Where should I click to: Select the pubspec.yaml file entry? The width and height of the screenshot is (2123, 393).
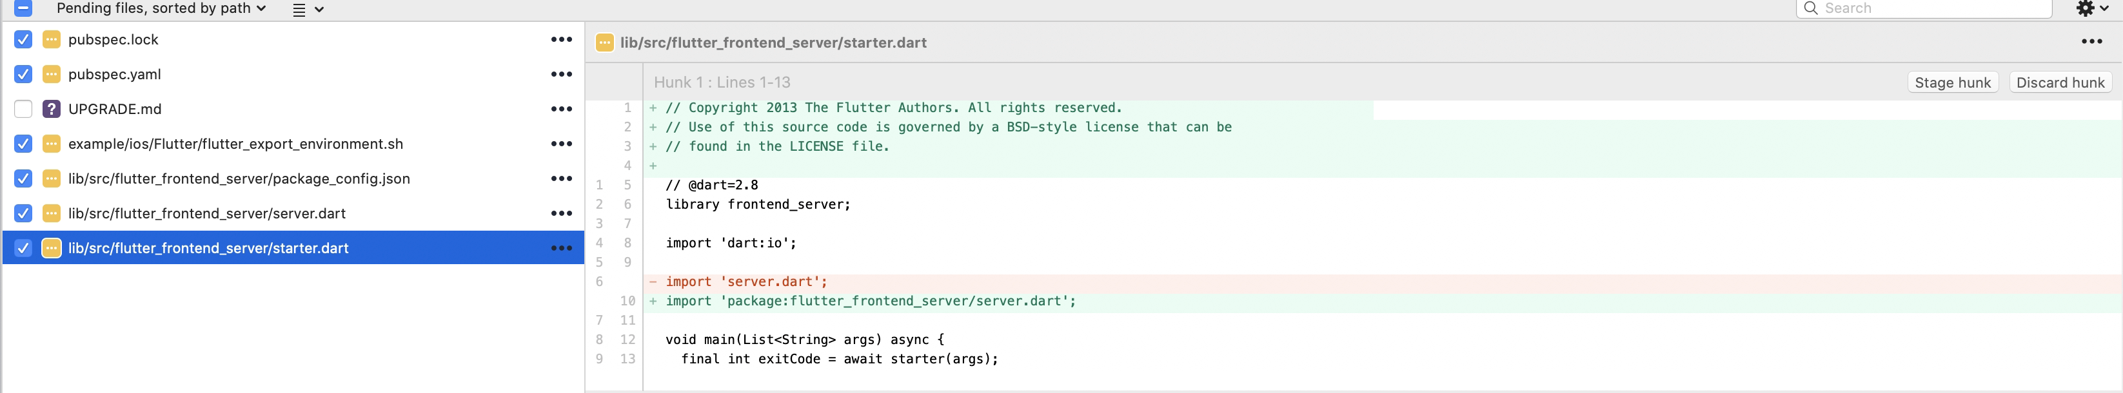[115, 74]
